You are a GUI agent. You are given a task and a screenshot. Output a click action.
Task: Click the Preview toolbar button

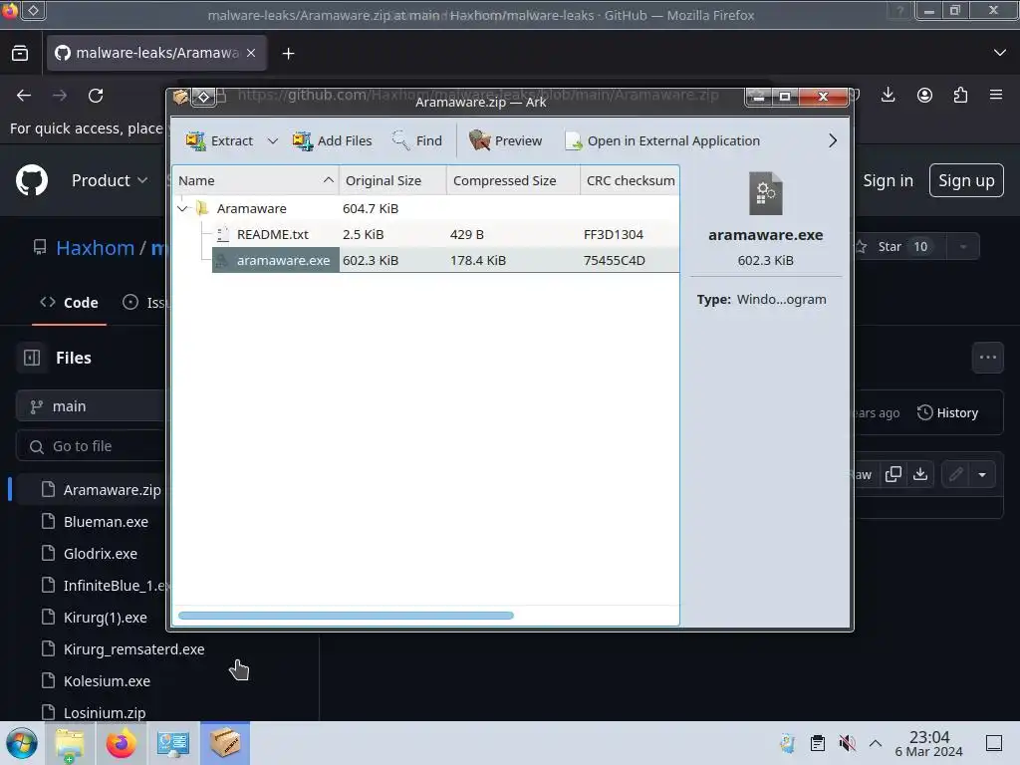pyautogui.click(x=505, y=140)
